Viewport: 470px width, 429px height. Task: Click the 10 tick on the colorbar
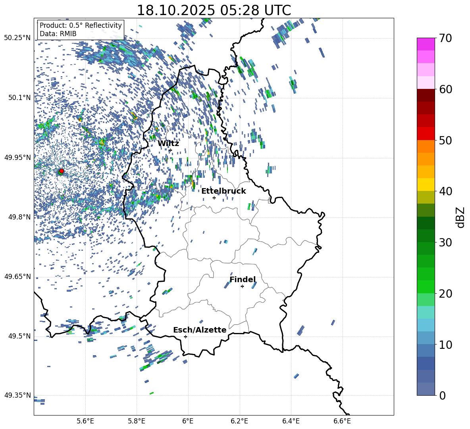[446, 344]
